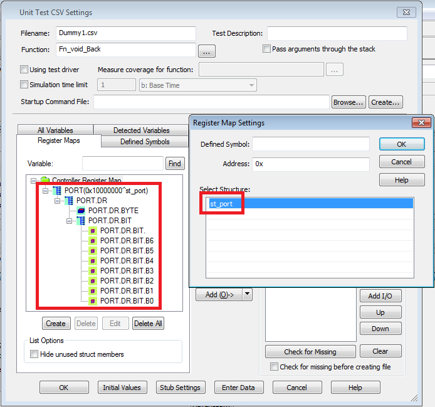435x407 pixels.
Task: Click the Up button
Action: point(380,312)
